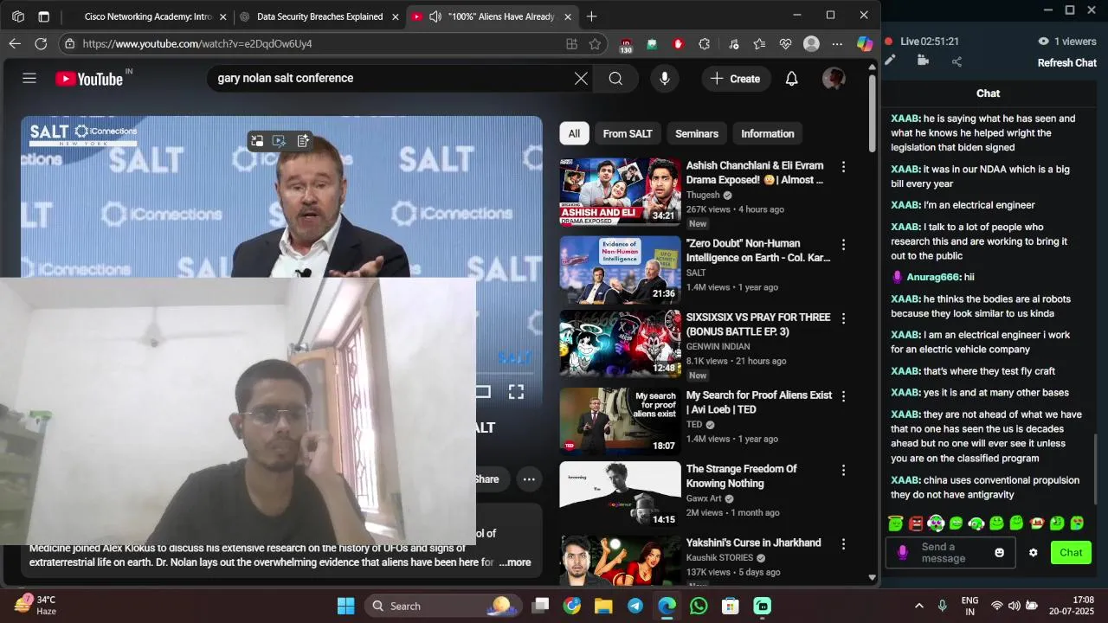Image resolution: width=1108 pixels, height=623 pixels.
Task: Open options menu for SIXSIXSIX video
Action: point(843,319)
